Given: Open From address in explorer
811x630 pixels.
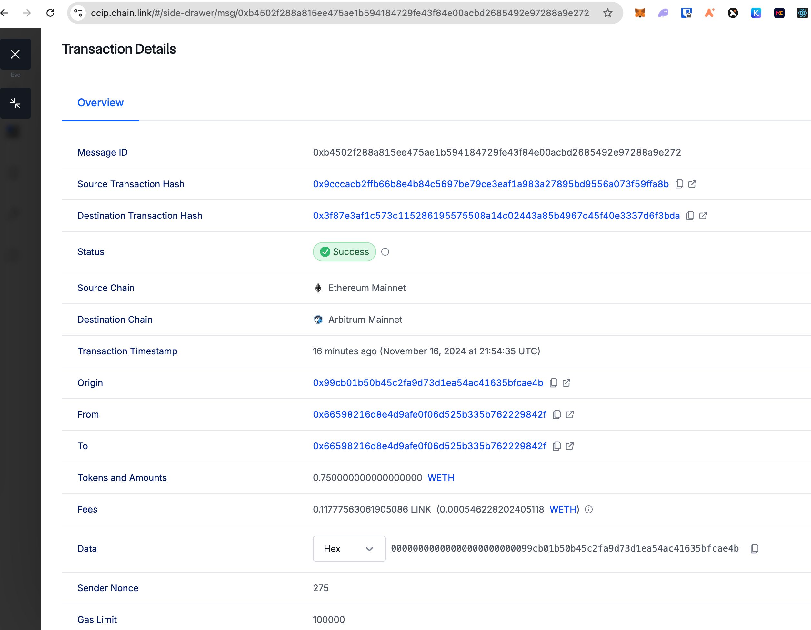Looking at the screenshot, I should [570, 414].
